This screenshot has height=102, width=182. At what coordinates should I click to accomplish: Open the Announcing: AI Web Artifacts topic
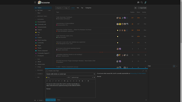tap(65, 23)
